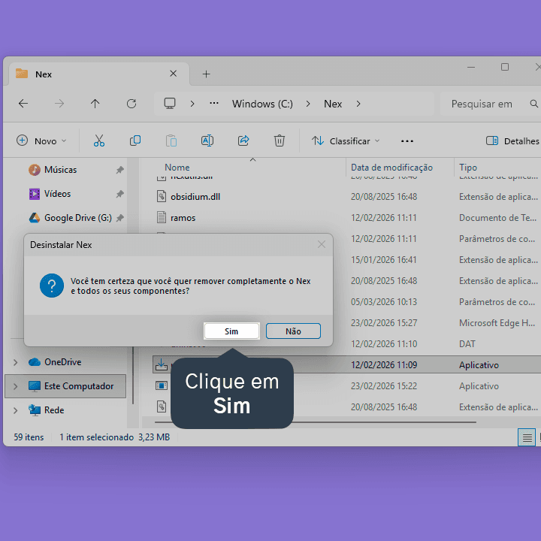Open the toolbar's more options ellipsis
The height and width of the screenshot is (541, 541).
tap(407, 141)
